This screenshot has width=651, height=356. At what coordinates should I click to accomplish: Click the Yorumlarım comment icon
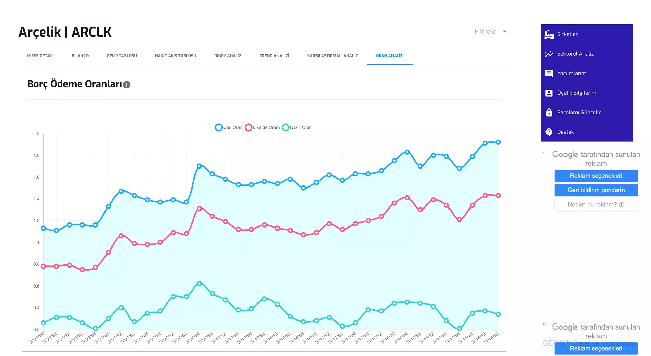[x=549, y=73]
